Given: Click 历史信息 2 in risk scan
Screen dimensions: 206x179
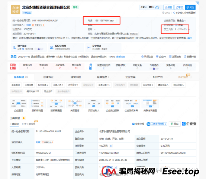Looking at the screenshot, I should click(x=60, y=66).
